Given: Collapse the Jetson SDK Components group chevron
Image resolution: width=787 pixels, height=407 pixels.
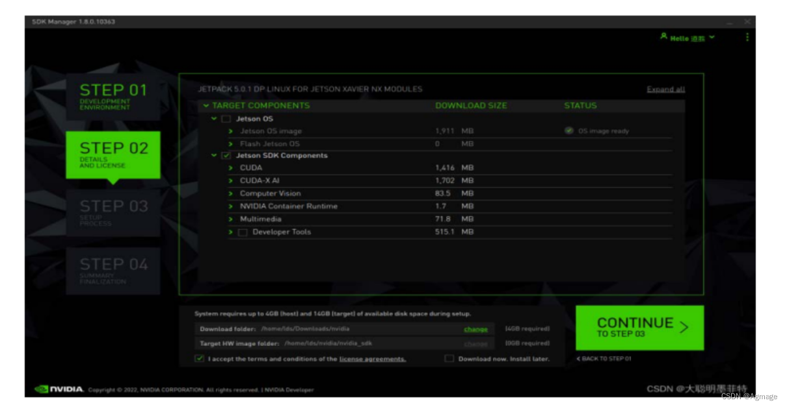Looking at the screenshot, I should (x=214, y=156).
